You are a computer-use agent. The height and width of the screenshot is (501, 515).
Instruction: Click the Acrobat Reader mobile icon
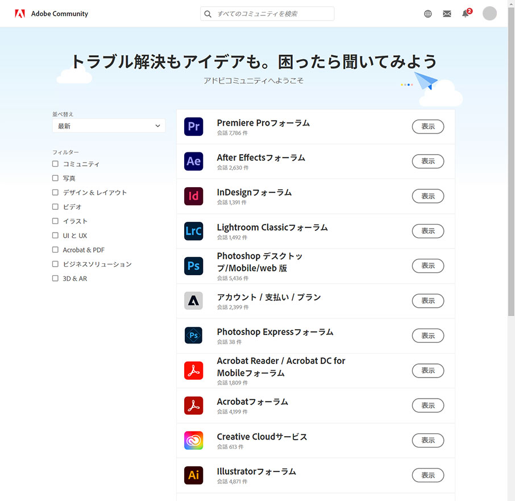(x=193, y=371)
